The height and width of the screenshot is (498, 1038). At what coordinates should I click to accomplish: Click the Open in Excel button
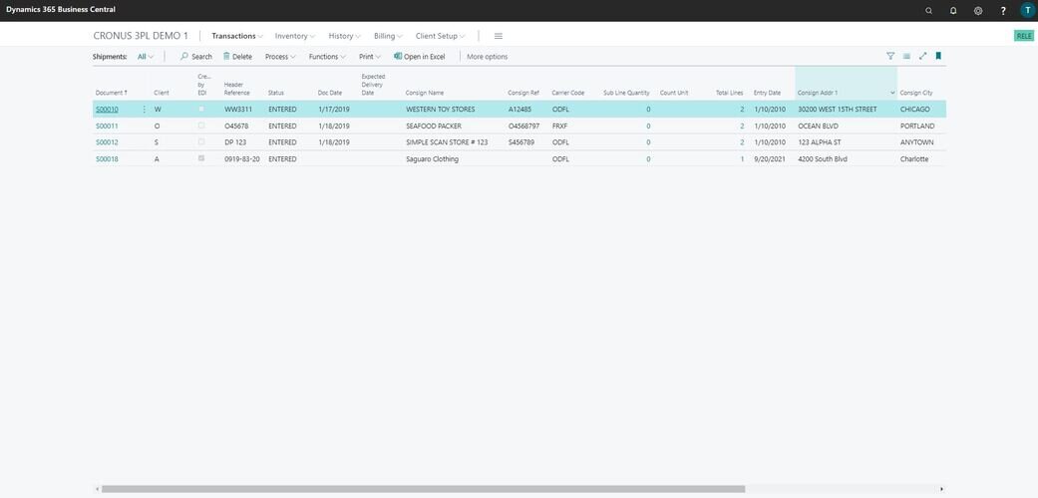(x=419, y=57)
